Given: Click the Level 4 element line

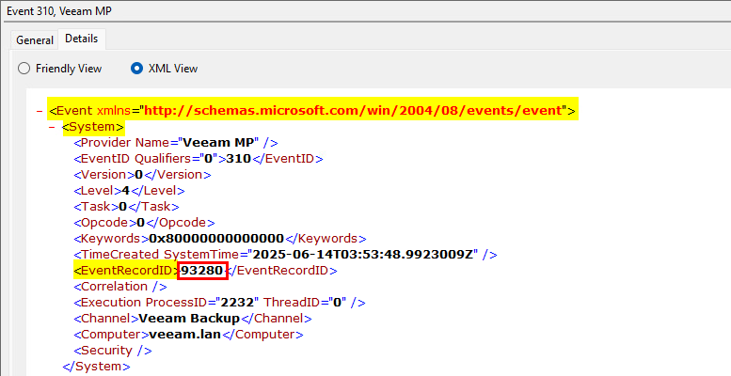Looking at the screenshot, I should click(129, 191).
